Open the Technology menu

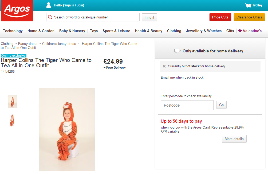13,31
